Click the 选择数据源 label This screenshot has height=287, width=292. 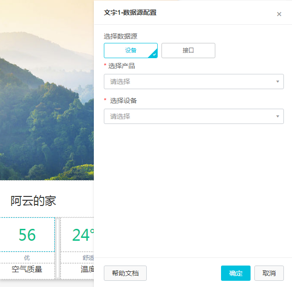click(x=121, y=36)
